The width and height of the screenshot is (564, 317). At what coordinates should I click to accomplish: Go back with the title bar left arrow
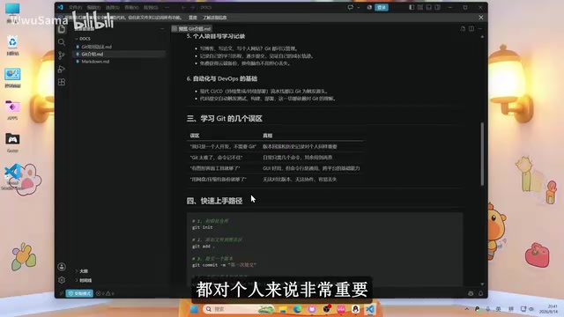point(183,7)
